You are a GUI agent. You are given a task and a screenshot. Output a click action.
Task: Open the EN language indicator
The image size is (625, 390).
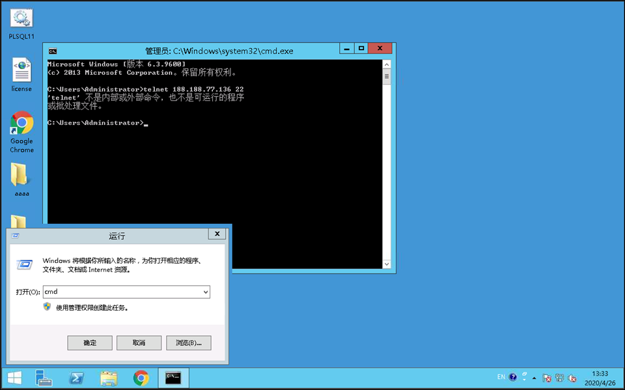501,377
